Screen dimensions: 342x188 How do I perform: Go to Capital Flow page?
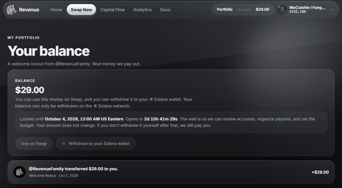pyautogui.click(x=113, y=10)
